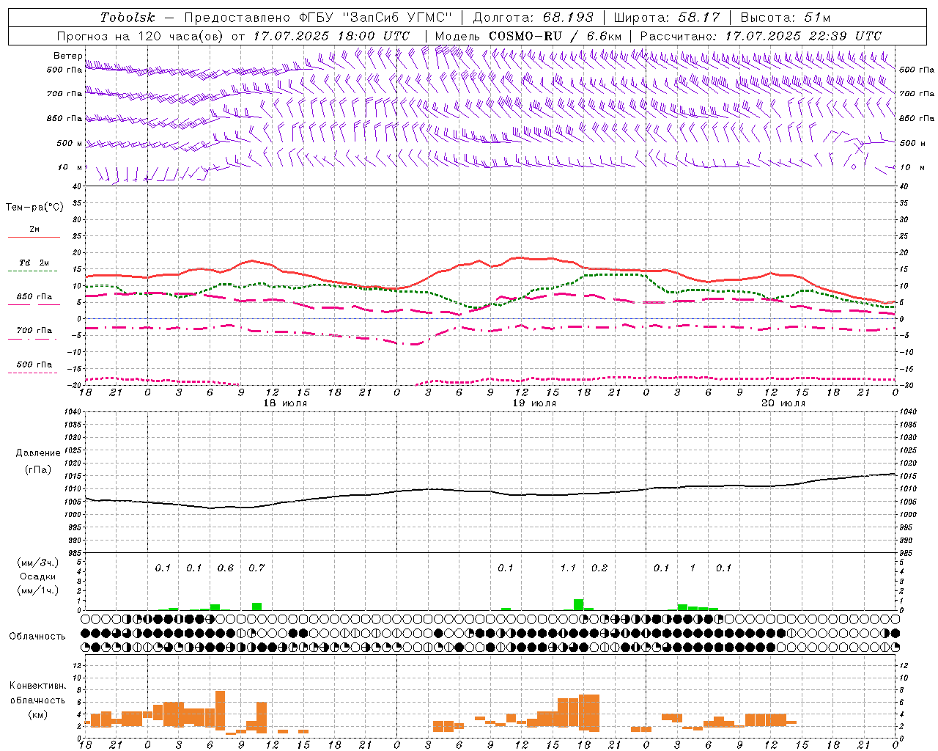Select the 'Предоставлено ФГБУ "ЗапСиб УГМС"' text
The height and width of the screenshot is (751, 938).
(318, 18)
